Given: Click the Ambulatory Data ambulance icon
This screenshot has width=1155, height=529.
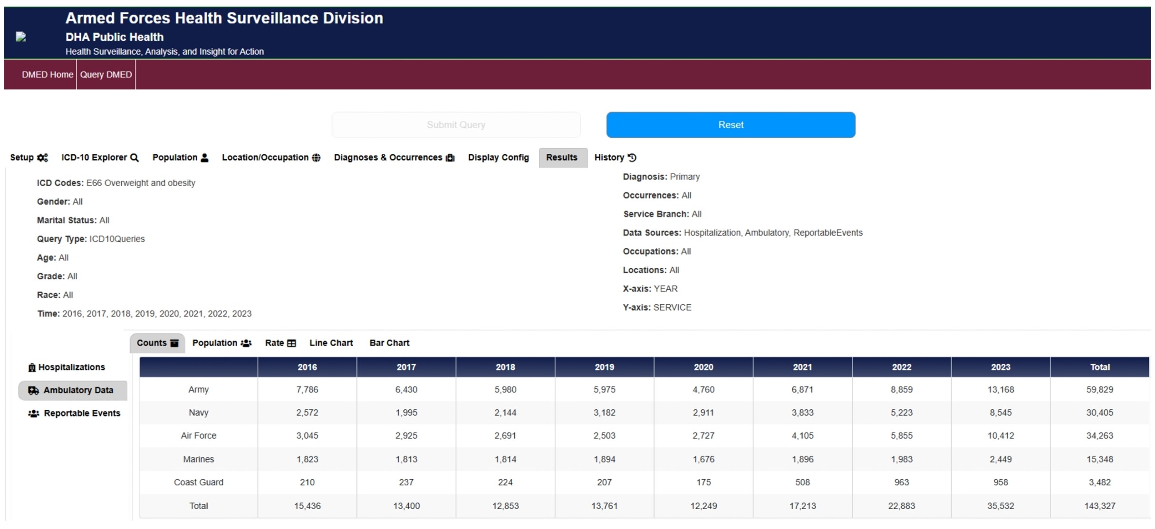Looking at the screenshot, I should coord(33,390).
